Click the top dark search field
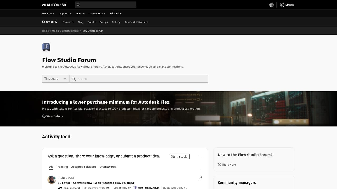The height and width of the screenshot is (189, 337). tap(106, 5)
